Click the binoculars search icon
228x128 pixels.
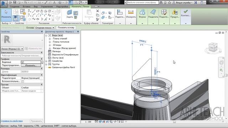161,2
